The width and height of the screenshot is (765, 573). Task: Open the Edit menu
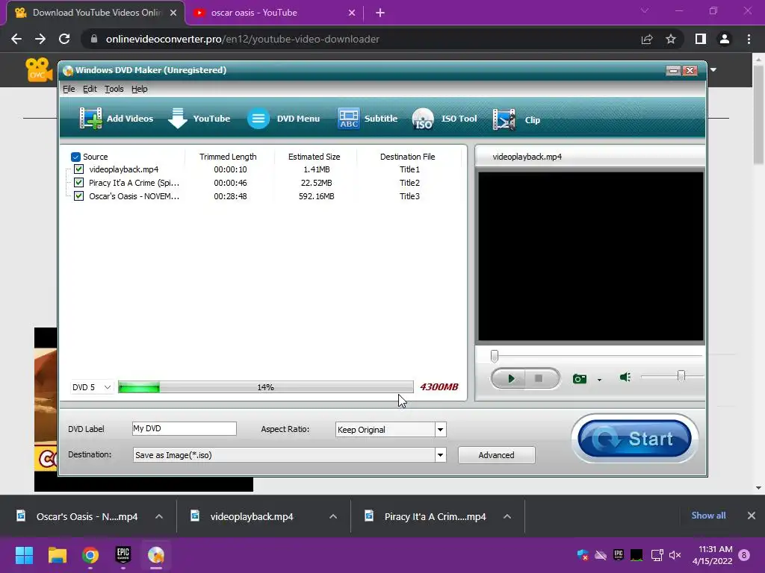pos(90,89)
